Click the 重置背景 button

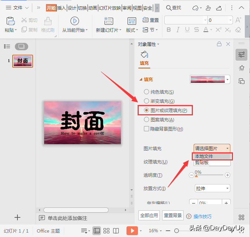173,216
